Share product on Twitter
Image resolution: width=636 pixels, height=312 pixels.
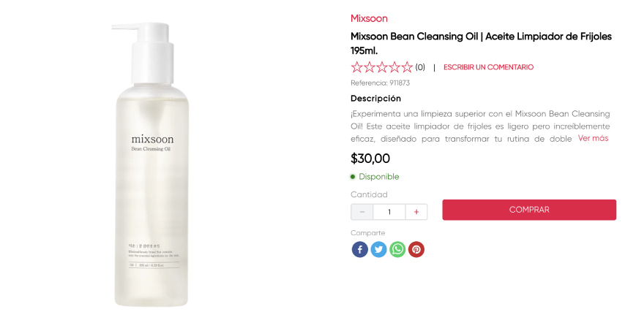click(378, 249)
